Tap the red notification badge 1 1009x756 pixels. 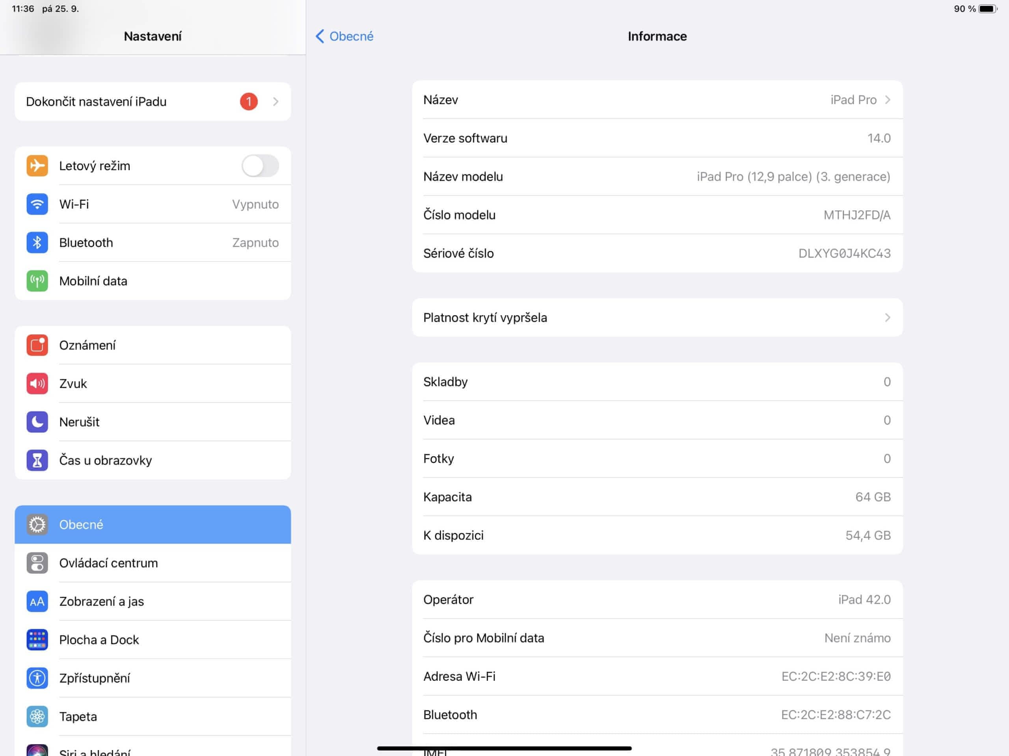click(249, 102)
